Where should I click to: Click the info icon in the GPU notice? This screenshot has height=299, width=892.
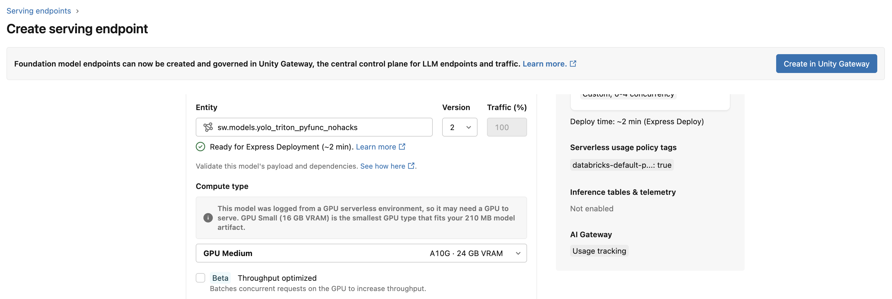coord(208,218)
